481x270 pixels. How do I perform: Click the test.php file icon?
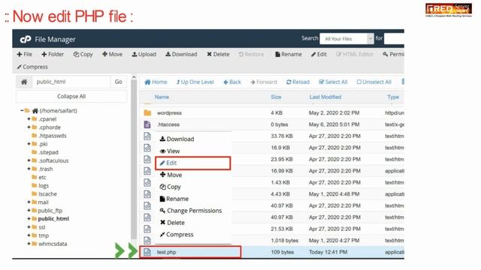(147, 252)
